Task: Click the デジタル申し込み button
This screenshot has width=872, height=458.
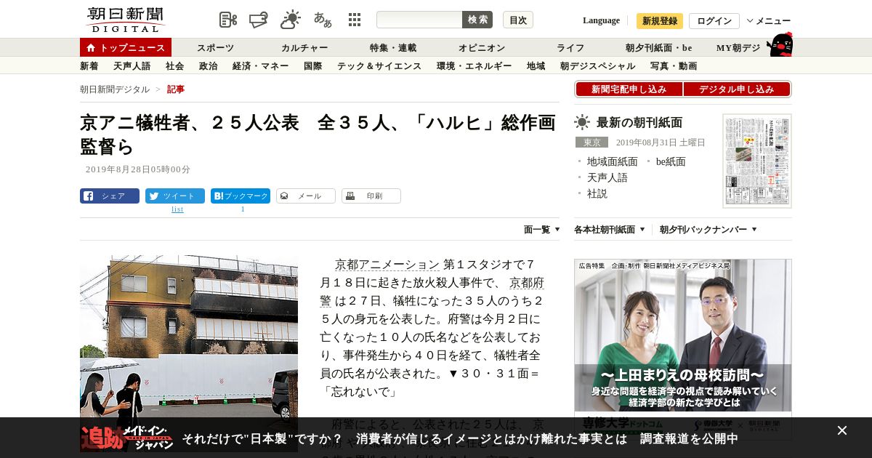Action: click(737, 89)
